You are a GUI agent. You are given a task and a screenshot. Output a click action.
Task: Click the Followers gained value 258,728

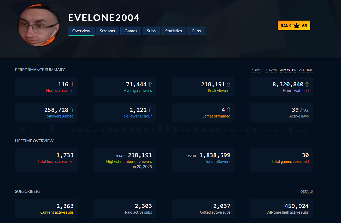(x=56, y=110)
